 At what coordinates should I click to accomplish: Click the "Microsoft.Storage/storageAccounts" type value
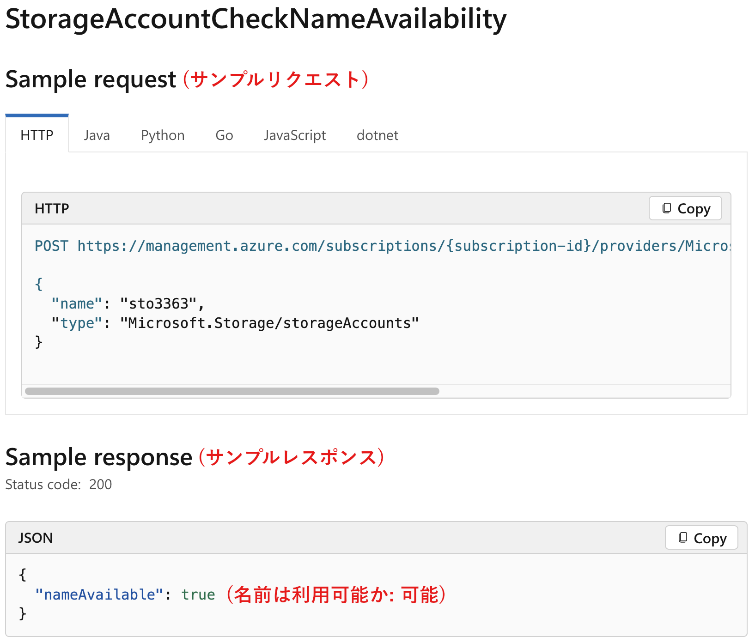pos(269,323)
